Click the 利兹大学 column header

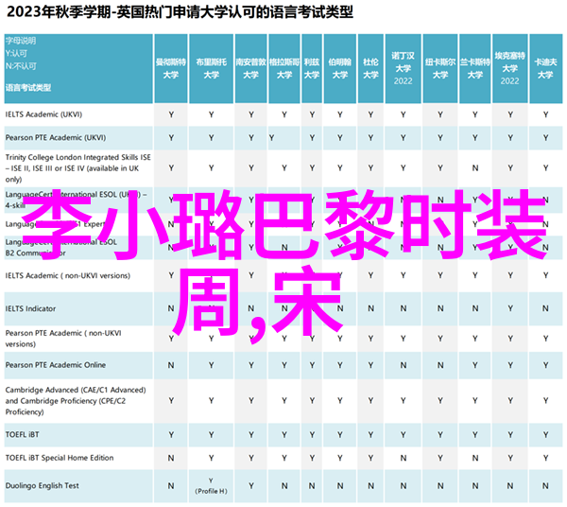pos(312,68)
